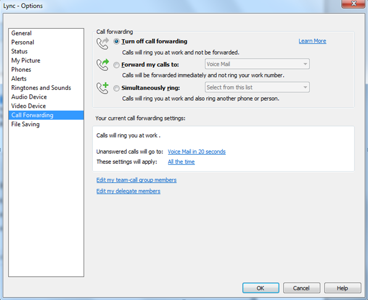368x300 pixels.
Task: Open the All the time schedule link
Action: (x=181, y=162)
